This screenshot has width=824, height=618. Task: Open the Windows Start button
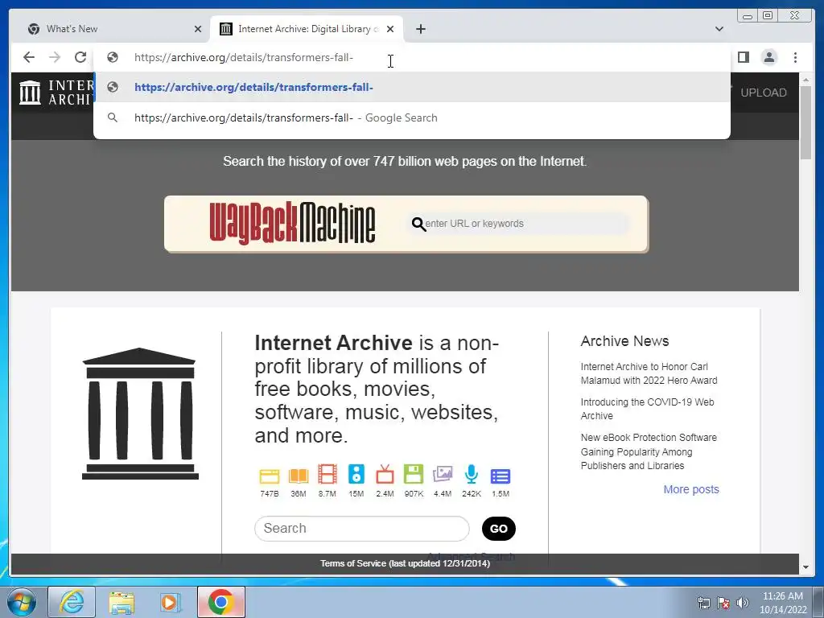[21, 602]
